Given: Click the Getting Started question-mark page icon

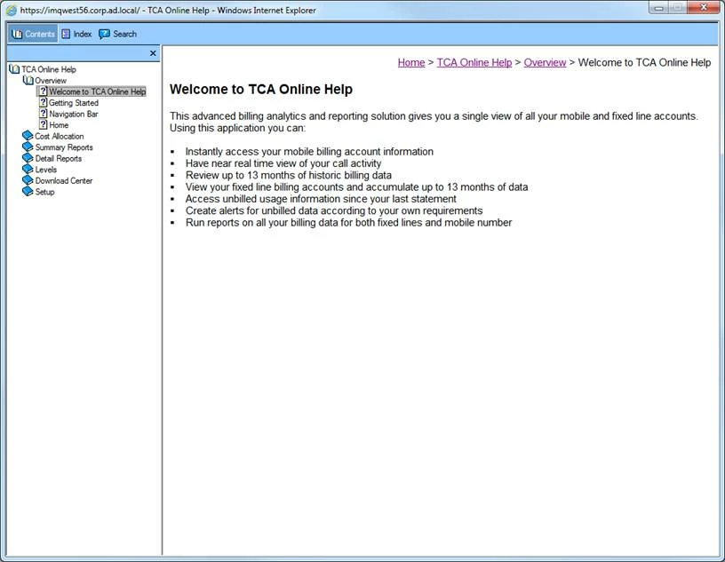Looking at the screenshot, I should (x=43, y=102).
